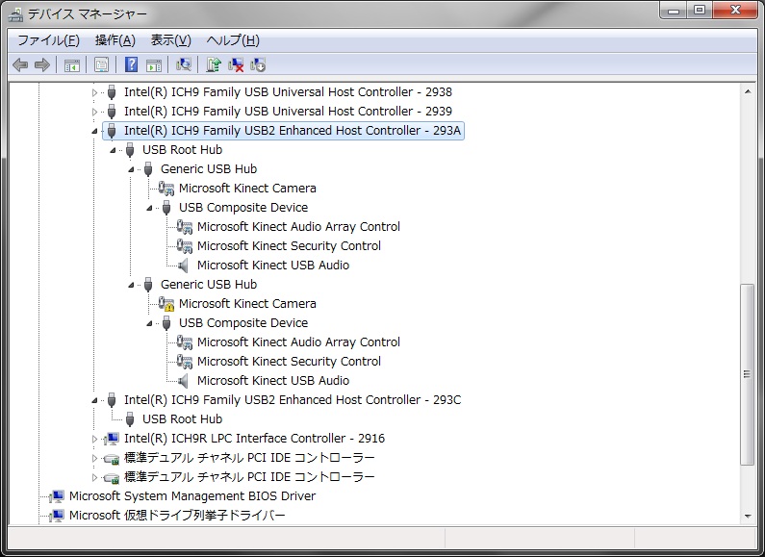Click the Update Driver Software toolbar icon

[214, 64]
